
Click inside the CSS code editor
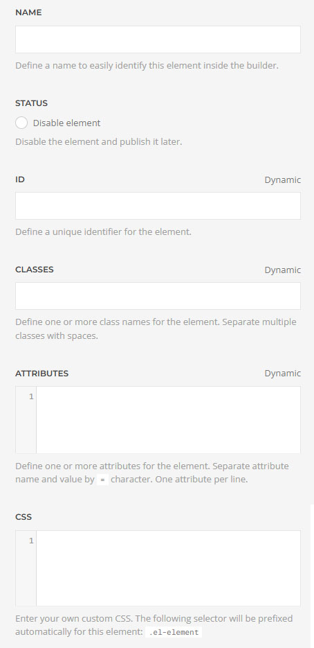168,568
